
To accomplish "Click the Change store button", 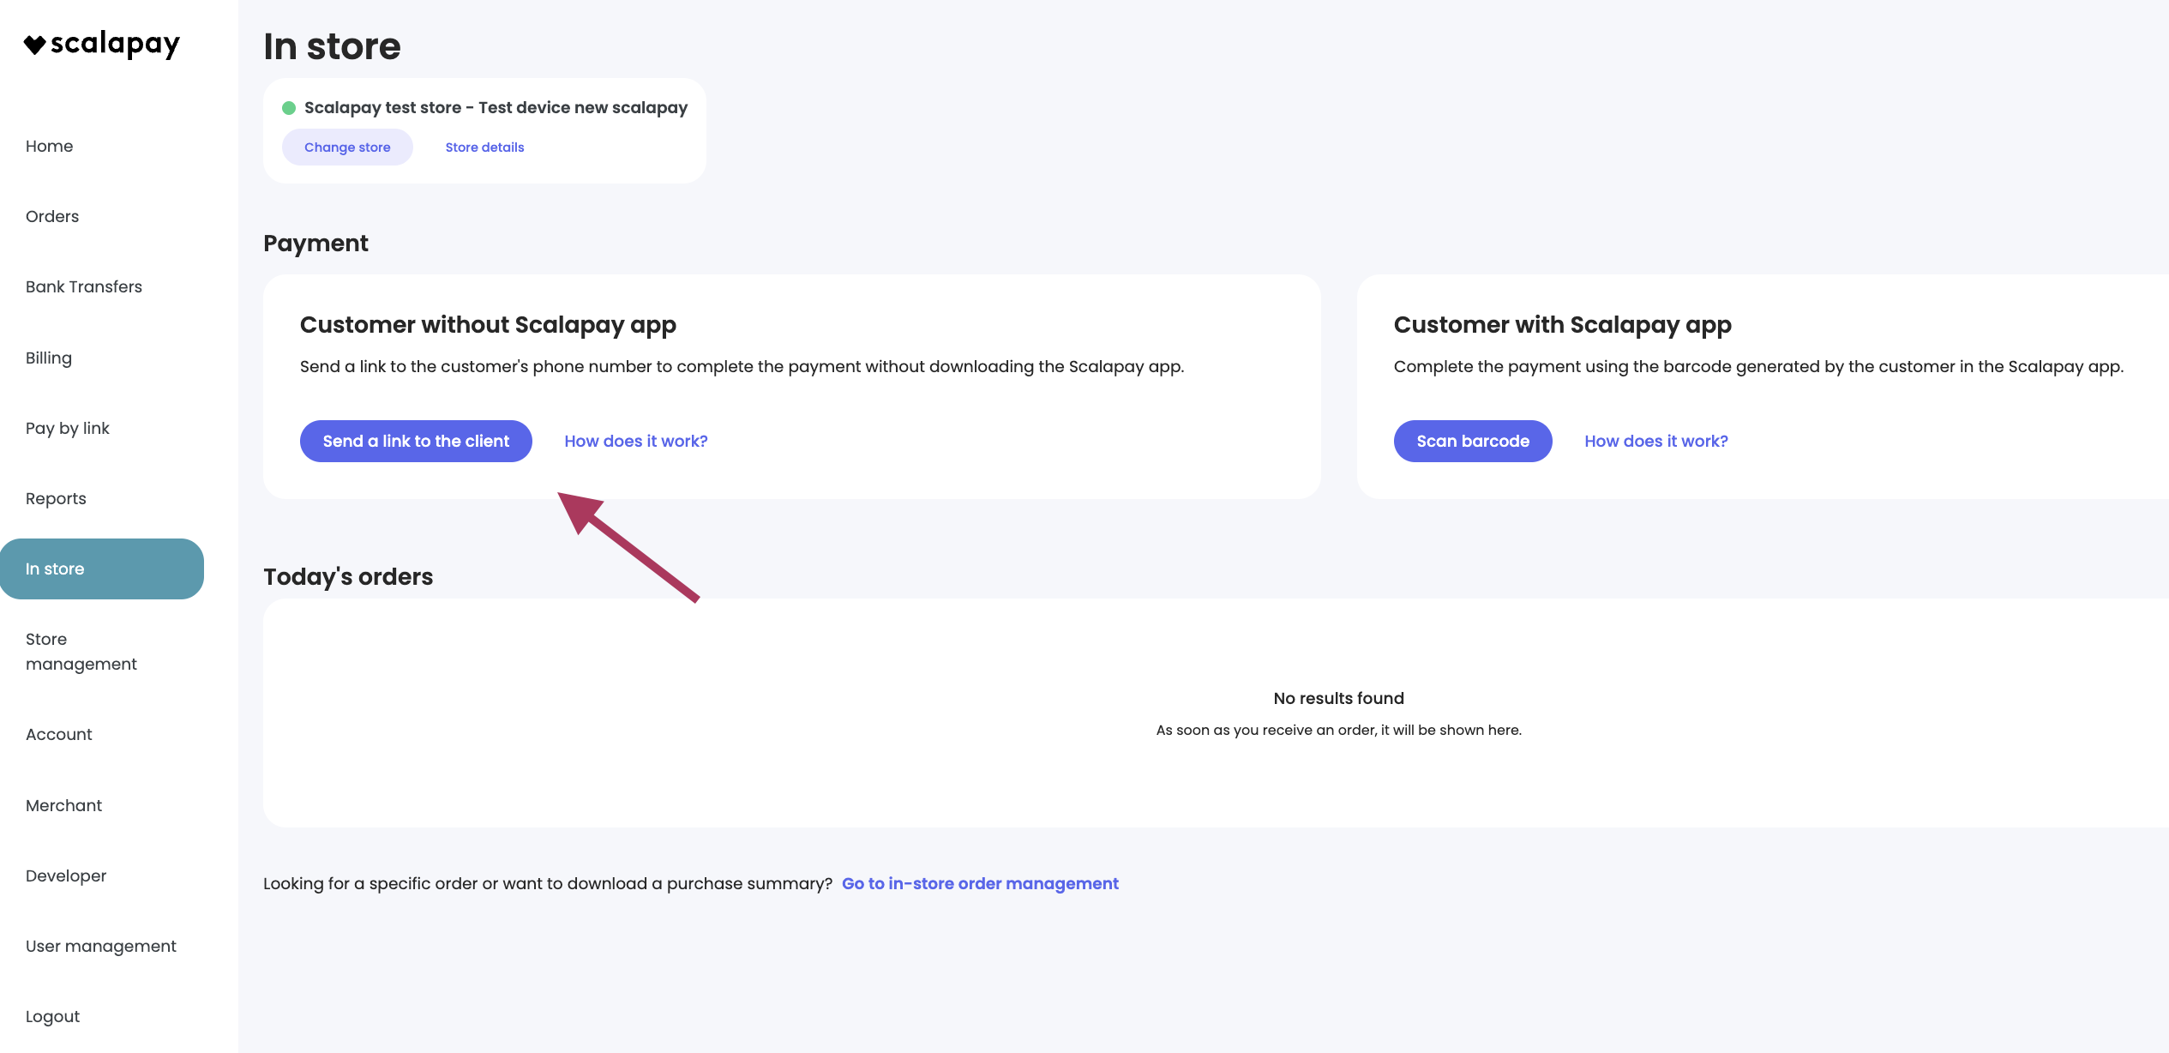I will [347, 147].
